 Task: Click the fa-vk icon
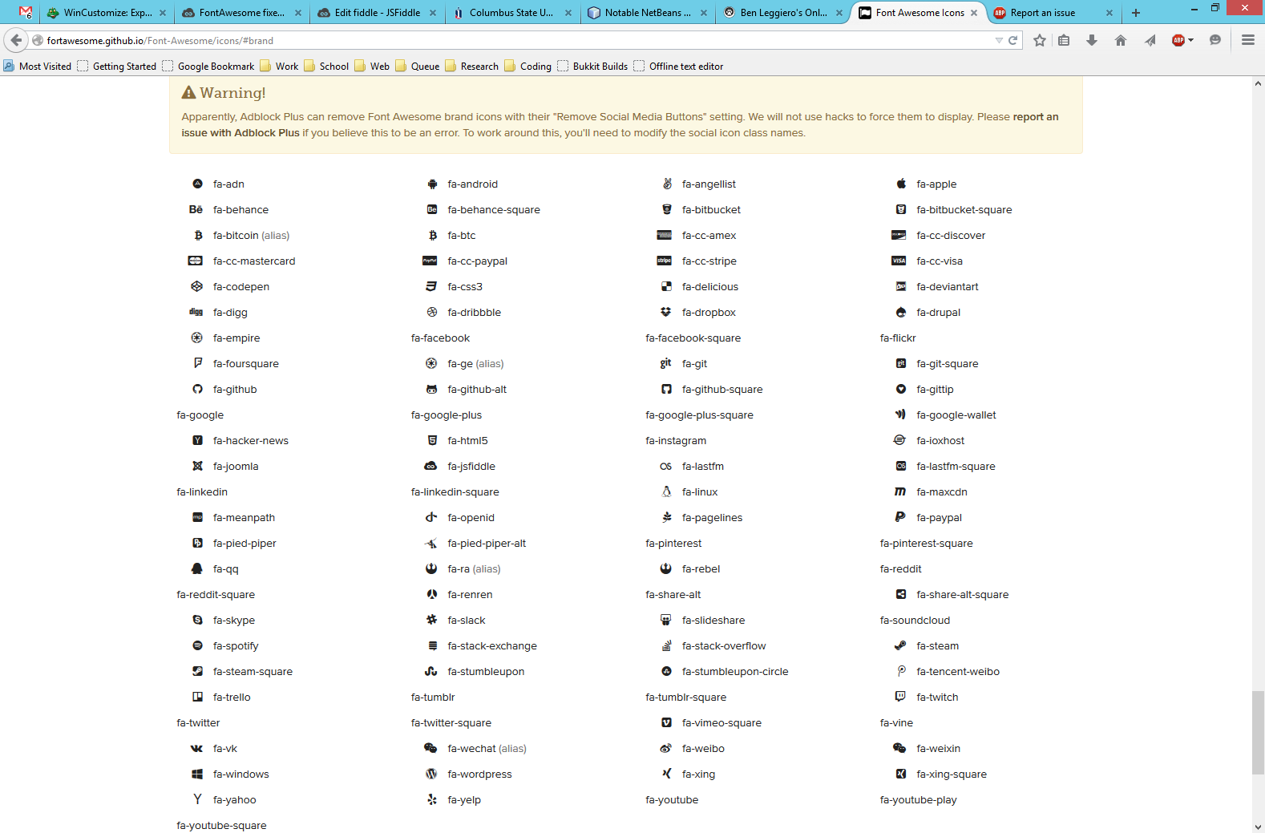point(197,748)
